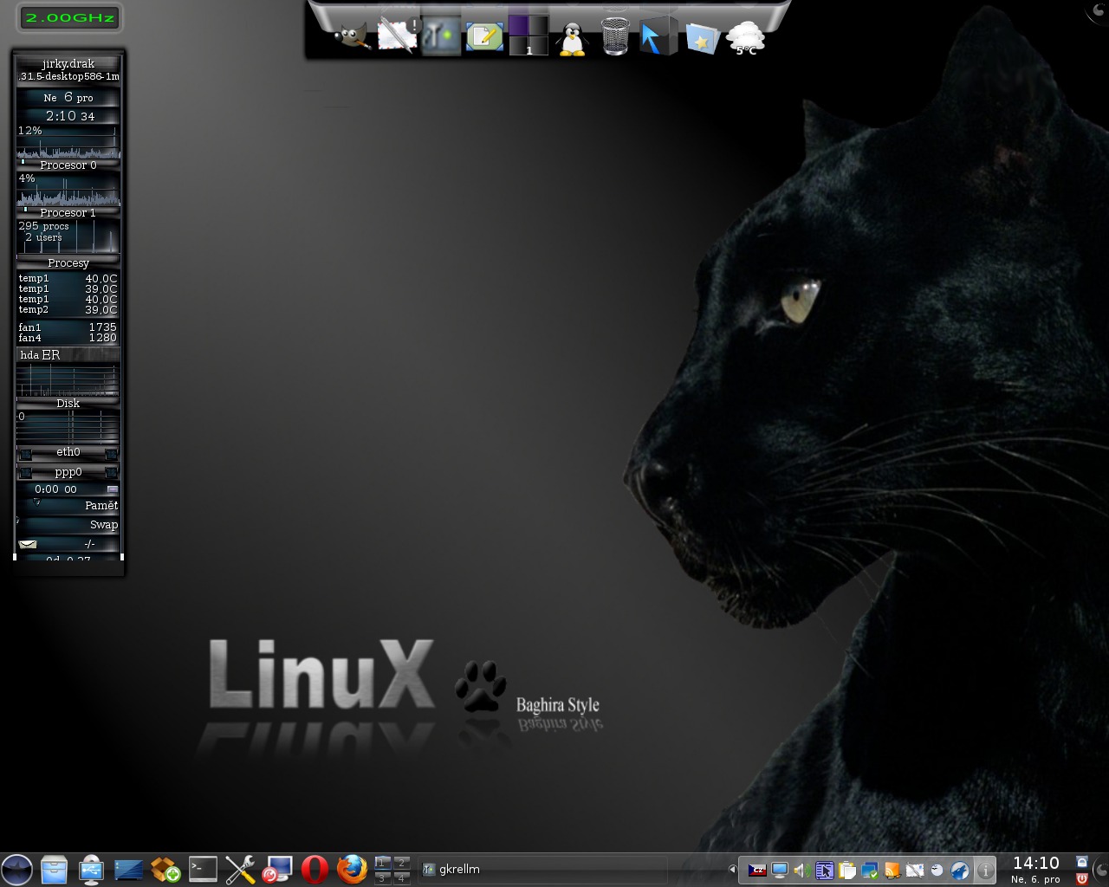Open the starred bookmarks folder in dock
The height and width of the screenshot is (887, 1109).
pos(702,39)
